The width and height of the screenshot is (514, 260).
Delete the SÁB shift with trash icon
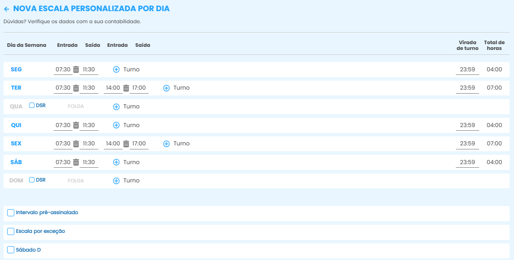point(76,162)
